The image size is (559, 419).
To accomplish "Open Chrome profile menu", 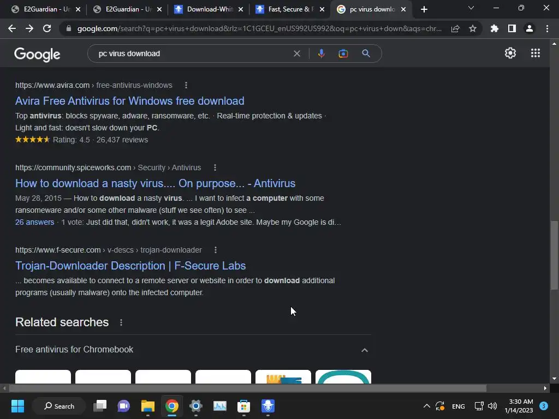I will 530,28.
